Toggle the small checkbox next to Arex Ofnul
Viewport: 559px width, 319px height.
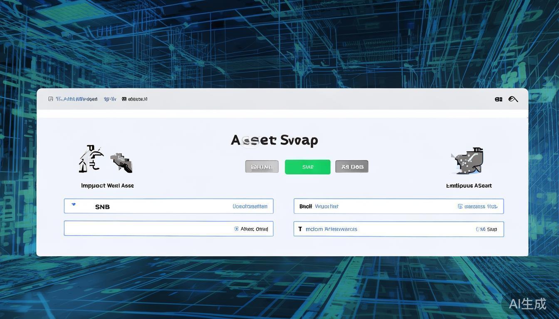pos(236,229)
